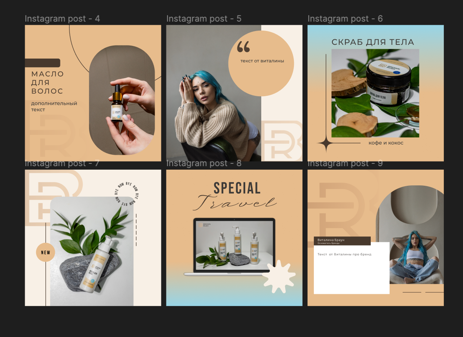Viewport: 463px width, 337px height.
Task: Select the cream starburst shape in post 8
Action: tap(279, 277)
